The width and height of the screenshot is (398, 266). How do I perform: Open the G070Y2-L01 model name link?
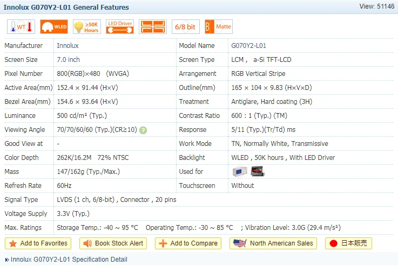[248, 46]
